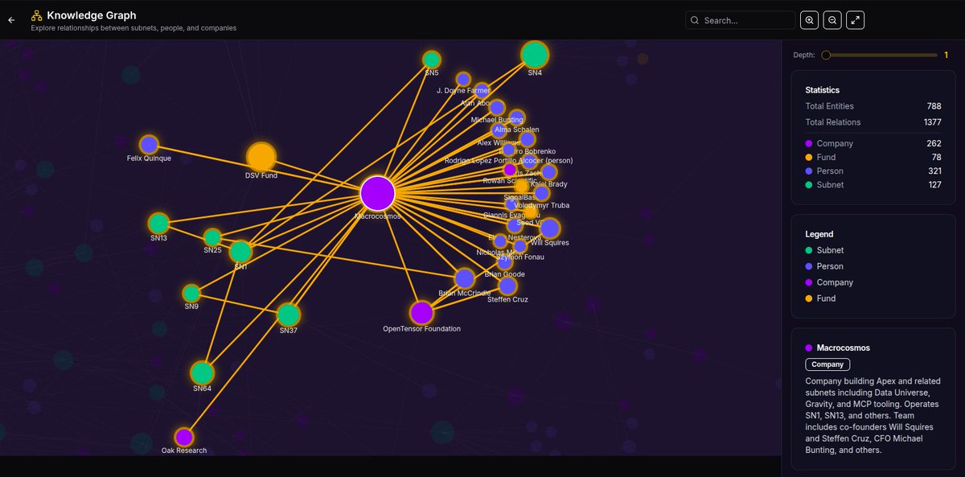Click the Company badge under Macrocosmos
This screenshot has width=965, height=477.
[x=827, y=364]
